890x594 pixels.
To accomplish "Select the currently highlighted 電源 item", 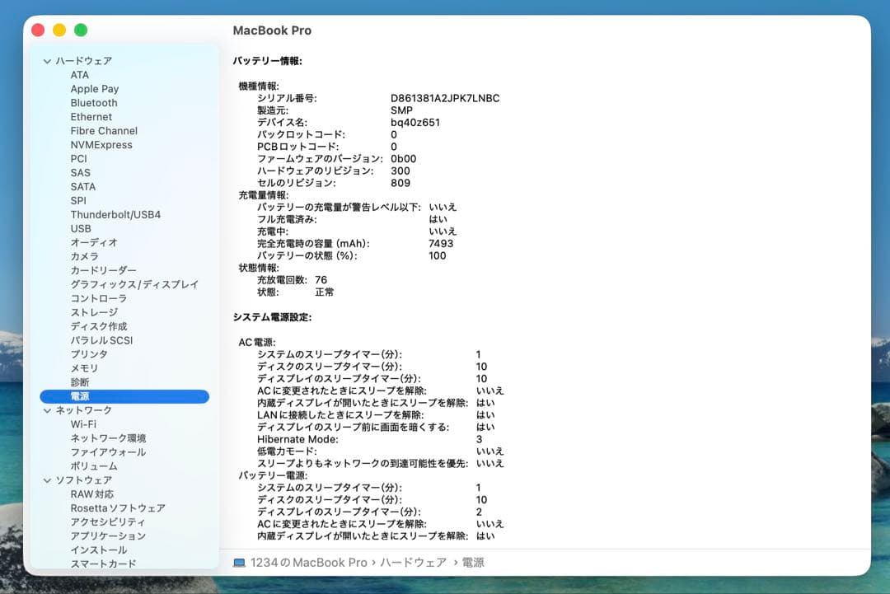I will click(x=80, y=396).
